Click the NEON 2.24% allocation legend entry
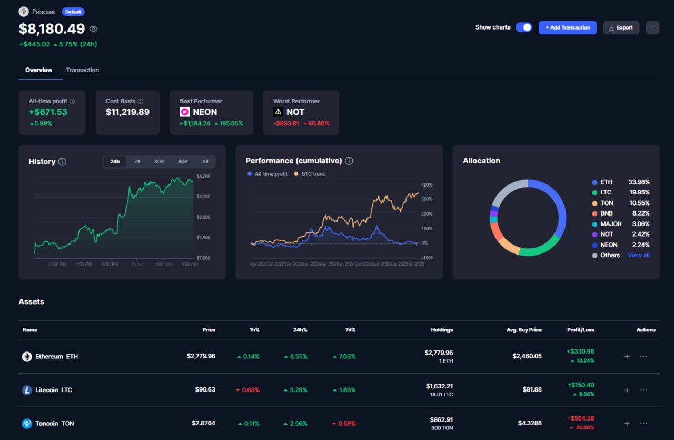Viewport: 674px width, 440px height. click(x=621, y=245)
